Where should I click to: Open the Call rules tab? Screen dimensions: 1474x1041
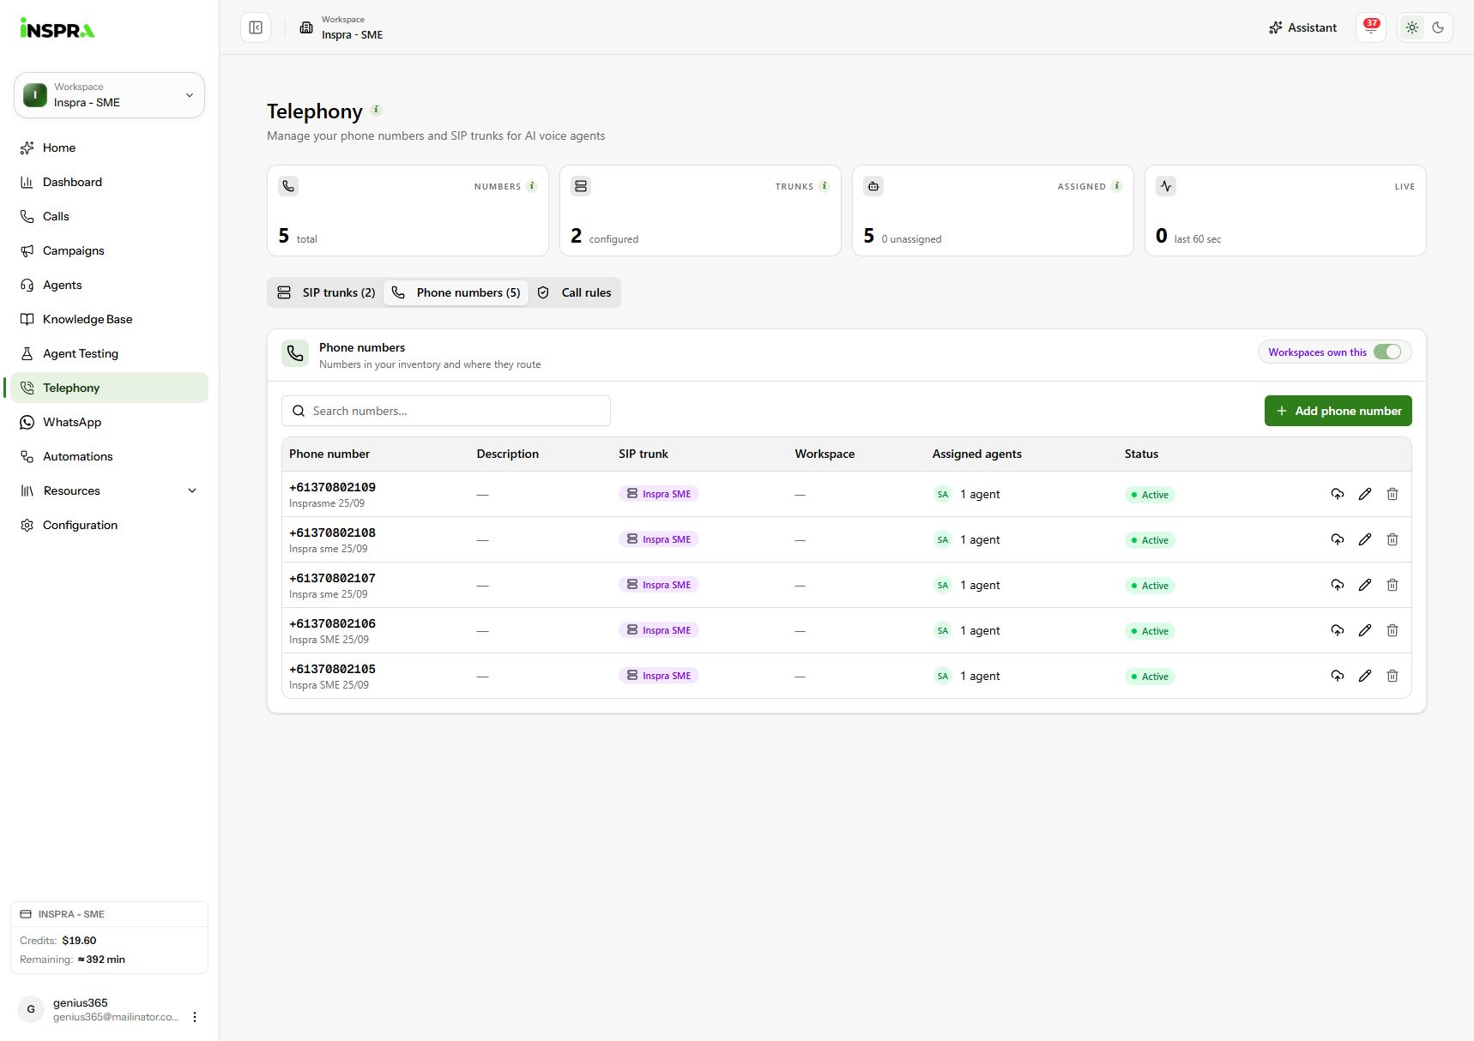tap(574, 292)
